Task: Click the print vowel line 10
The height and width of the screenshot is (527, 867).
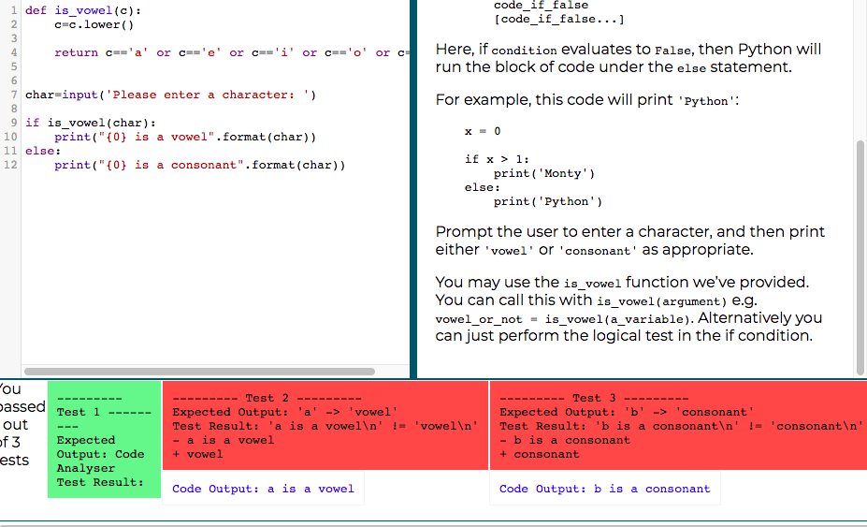Action: click(x=185, y=137)
